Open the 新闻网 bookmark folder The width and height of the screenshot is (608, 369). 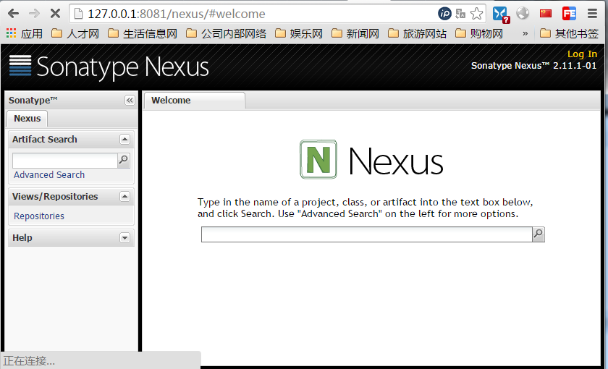[x=355, y=34]
